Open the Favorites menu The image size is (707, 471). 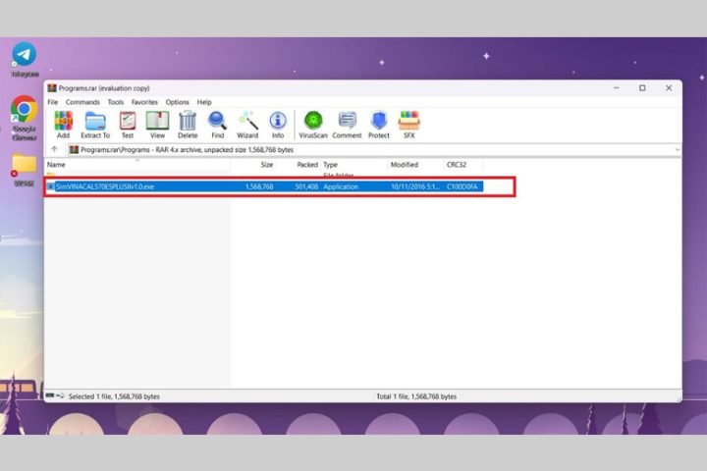[x=144, y=102]
